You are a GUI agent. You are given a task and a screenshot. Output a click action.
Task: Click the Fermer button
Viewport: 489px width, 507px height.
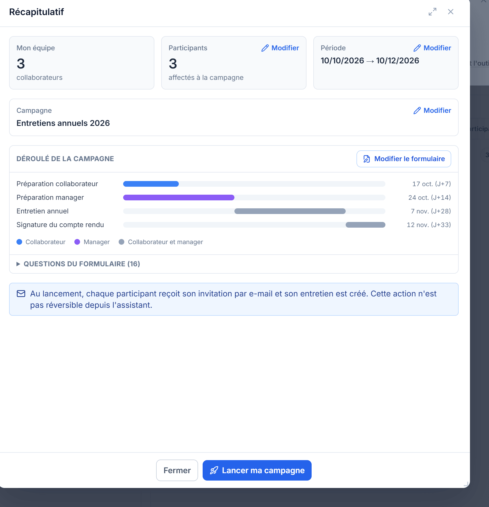[x=177, y=470]
